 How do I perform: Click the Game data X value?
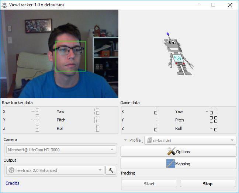[x=156, y=111]
